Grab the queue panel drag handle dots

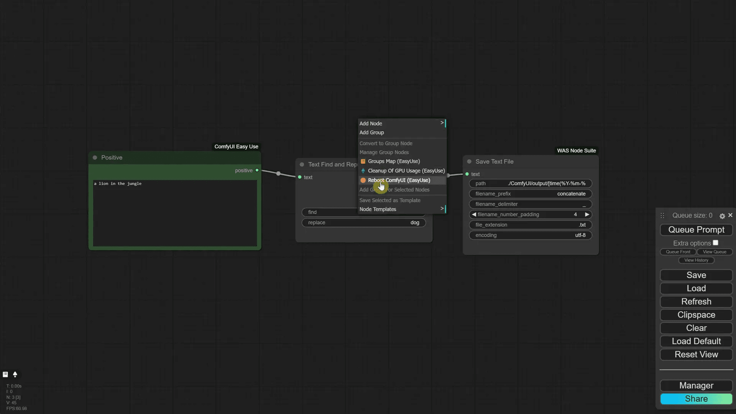[x=662, y=216]
